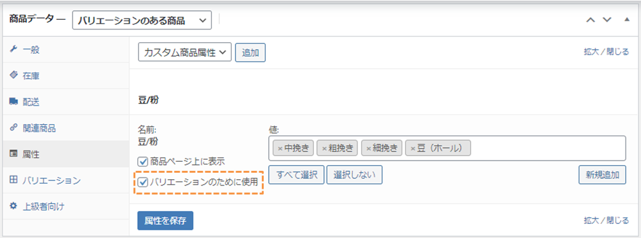The height and width of the screenshot is (238, 641).
Task: Collapse the 商品データ panel with triangle toggle
Action: tap(627, 20)
